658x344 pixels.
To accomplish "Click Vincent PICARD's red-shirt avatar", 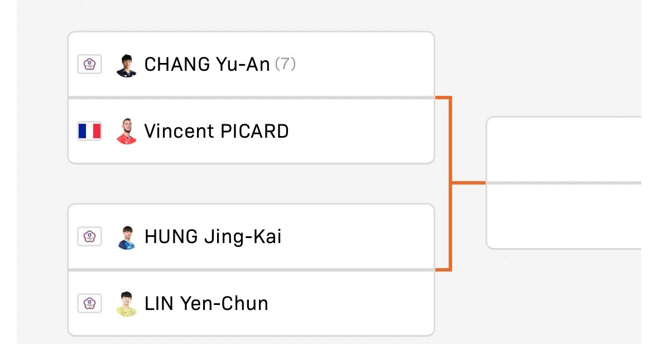I will [x=126, y=132].
